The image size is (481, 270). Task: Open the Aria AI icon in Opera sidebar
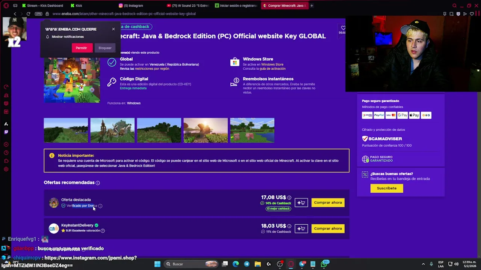tap(6, 124)
